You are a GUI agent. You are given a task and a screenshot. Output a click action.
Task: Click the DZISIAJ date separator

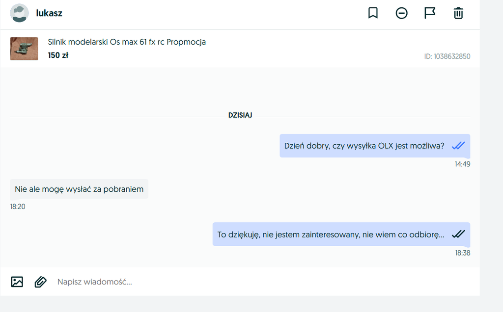(240, 115)
